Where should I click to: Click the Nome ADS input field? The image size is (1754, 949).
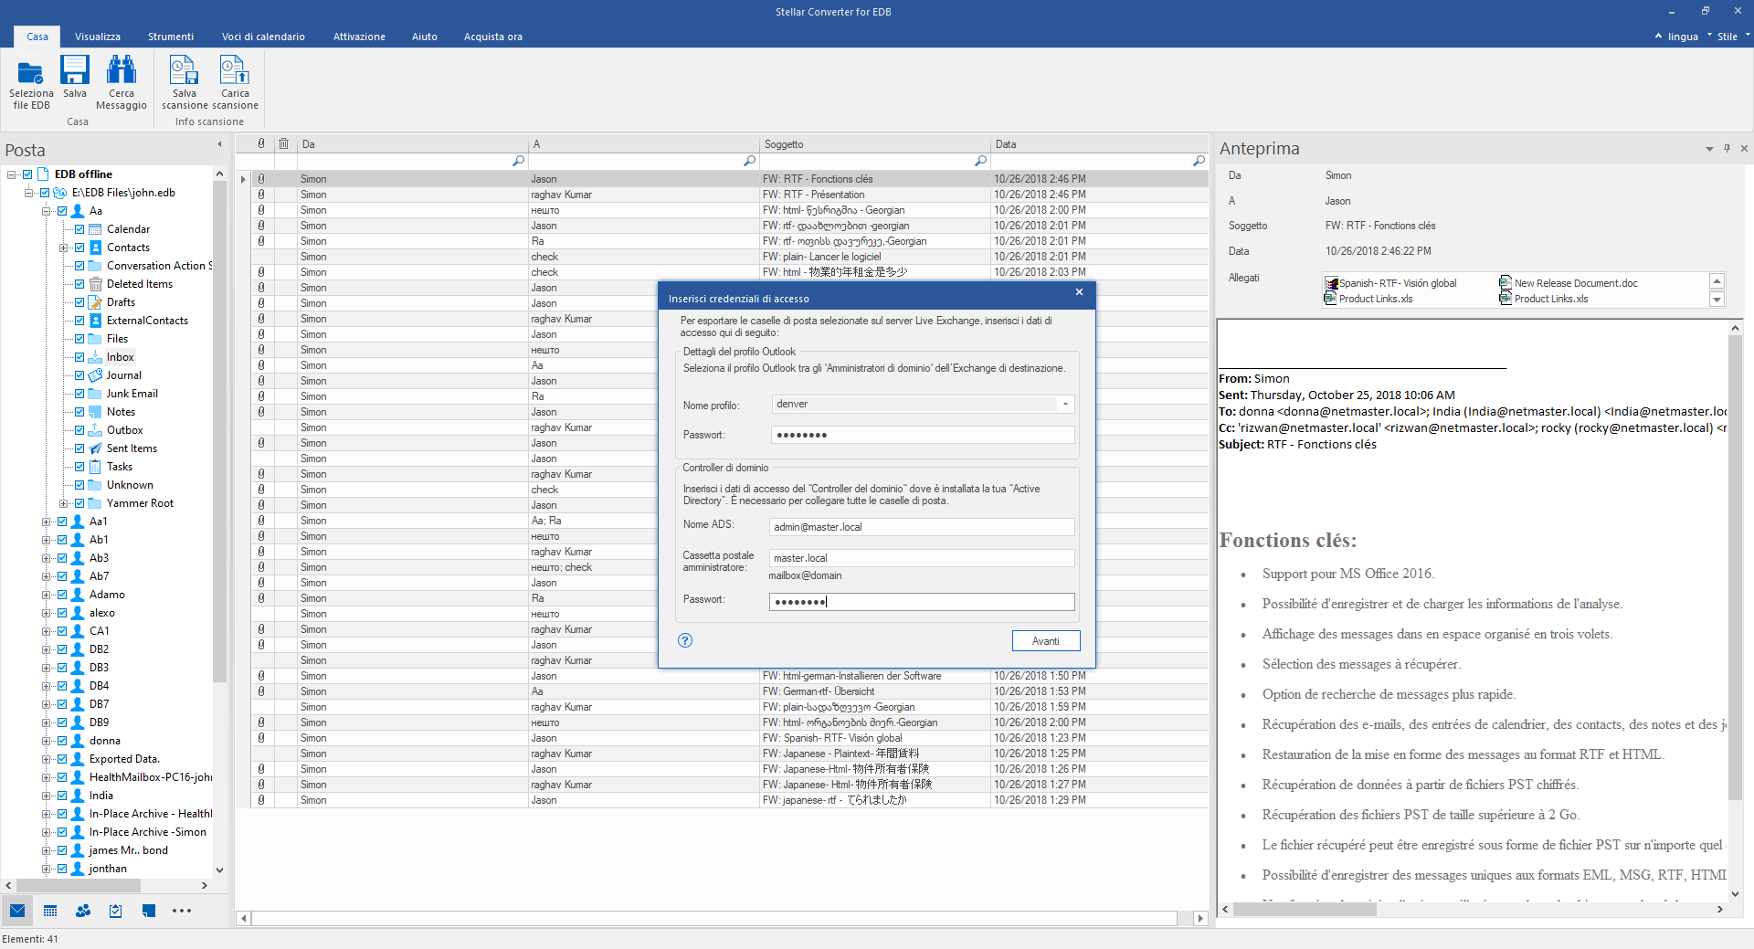click(x=921, y=527)
